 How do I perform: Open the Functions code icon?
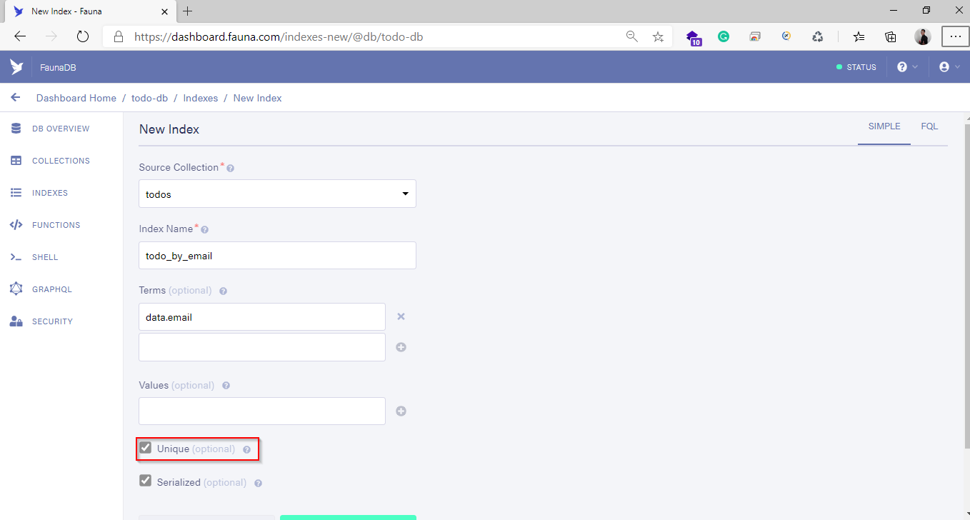[16, 225]
